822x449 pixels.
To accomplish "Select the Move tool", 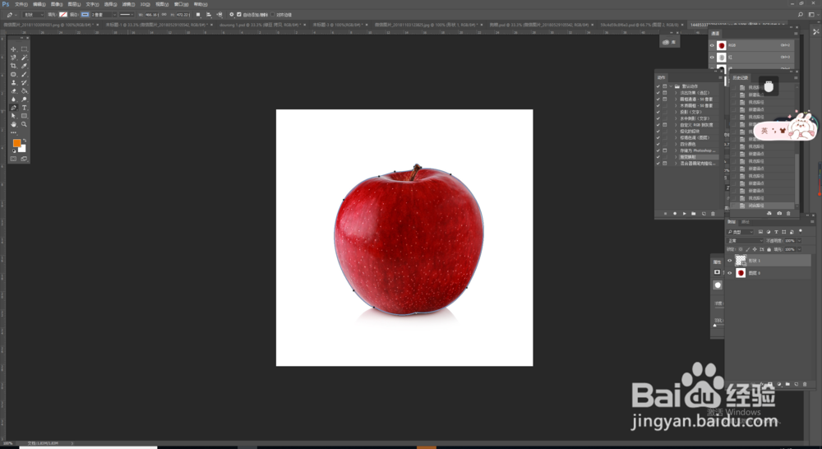I will pos(14,49).
